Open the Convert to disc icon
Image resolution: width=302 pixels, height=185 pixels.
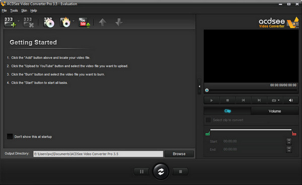coord(49,22)
